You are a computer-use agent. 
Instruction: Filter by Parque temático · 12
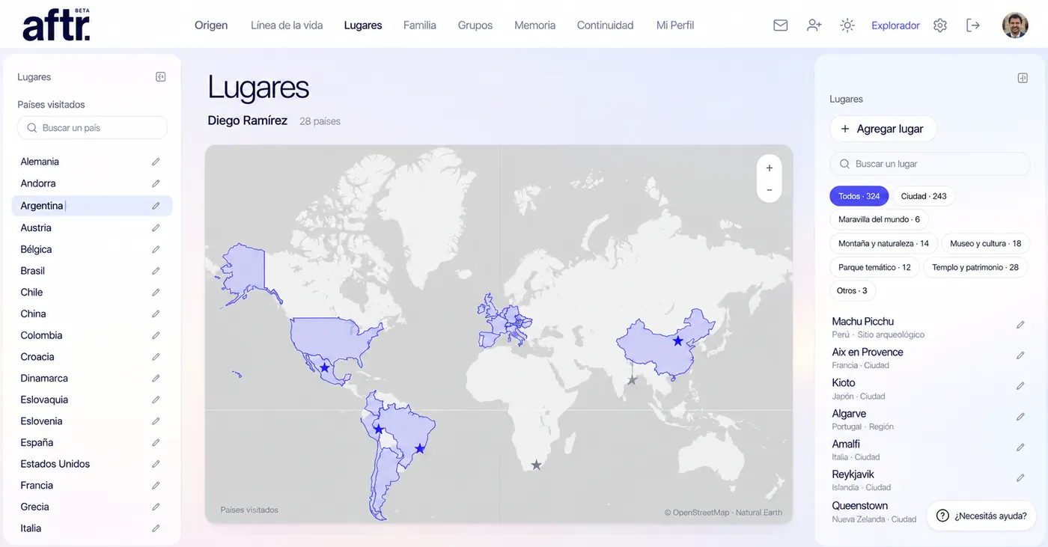(x=874, y=267)
